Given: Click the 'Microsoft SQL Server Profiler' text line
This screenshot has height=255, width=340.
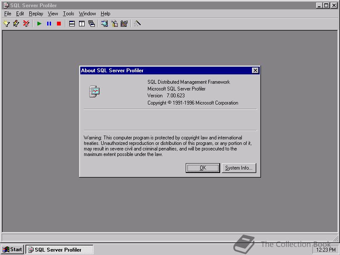Looking at the screenshot, I should (176, 89).
